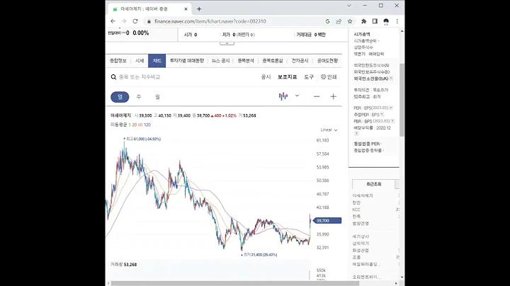This screenshot has width=510, height=286.
Task: Click the 120-day moving average label
Action: click(147, 125)
